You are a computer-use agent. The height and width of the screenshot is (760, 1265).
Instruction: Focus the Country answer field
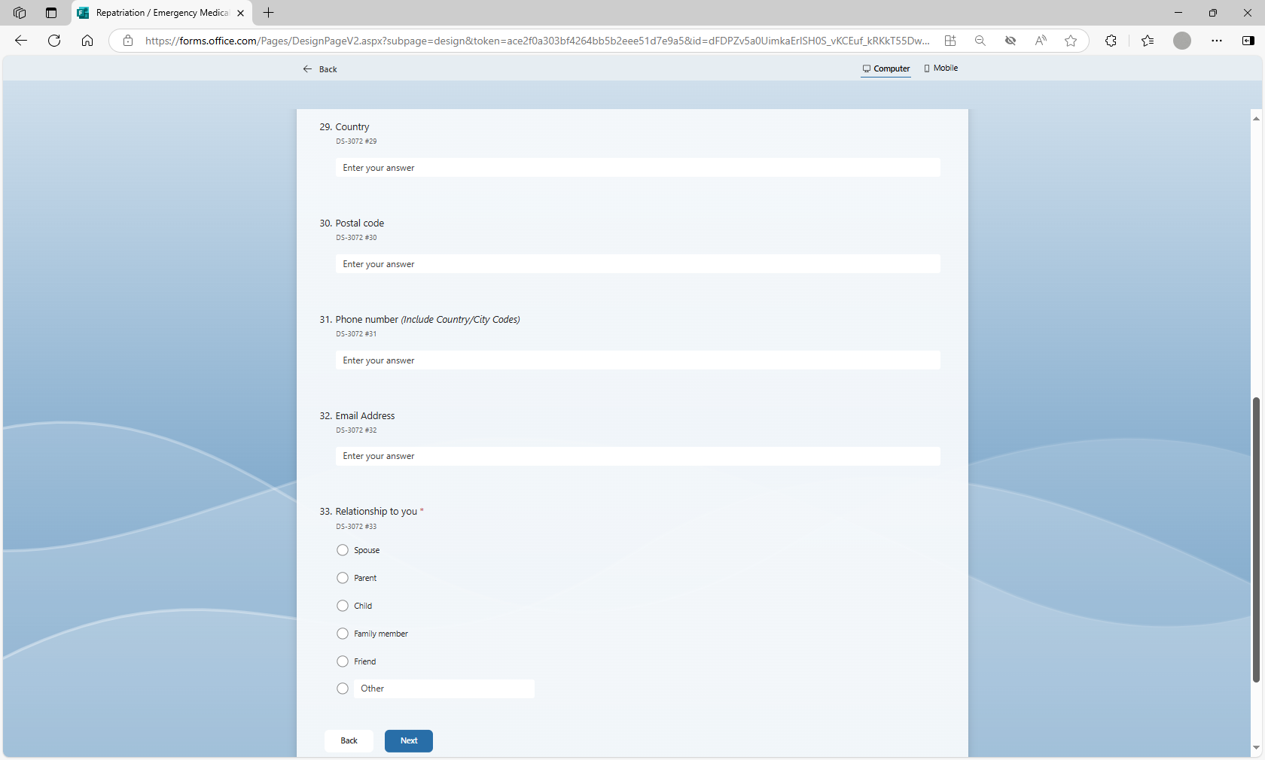coord(637,168)
